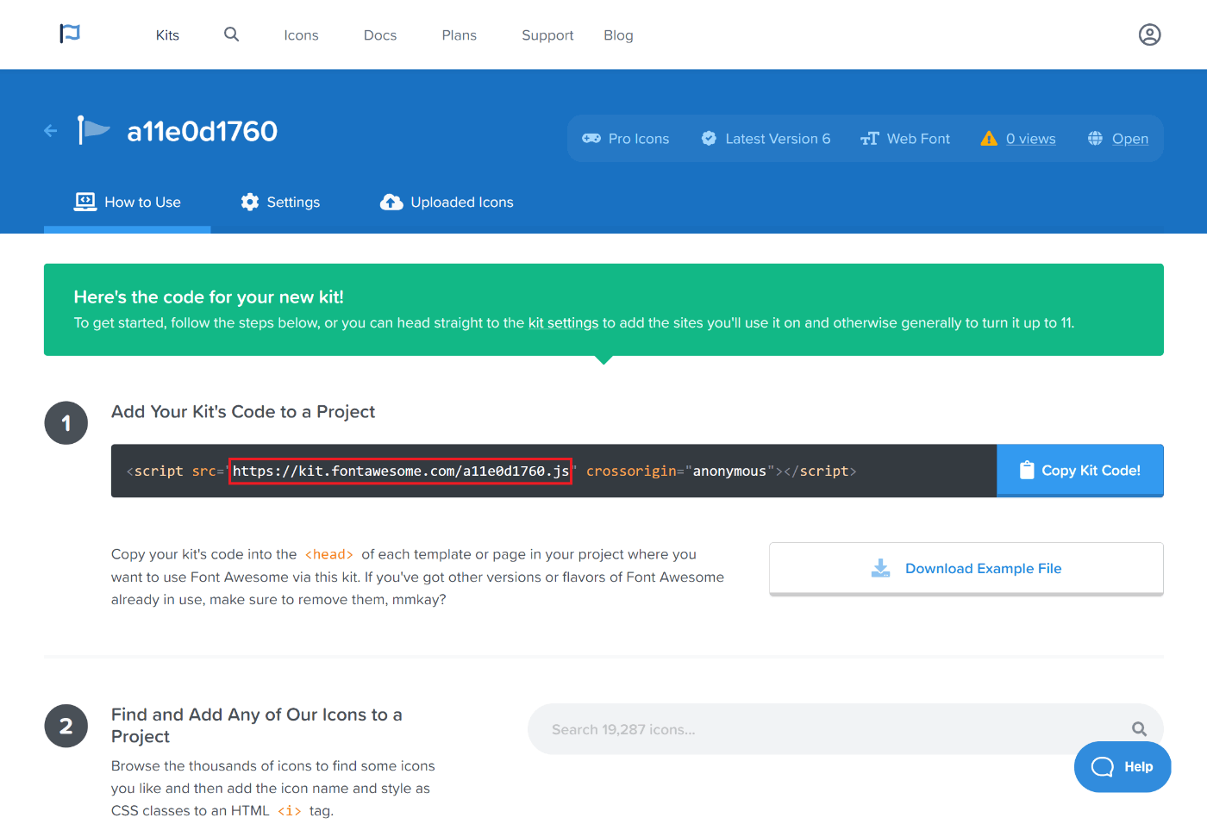The width and height of the screenshot is (1207, 824).
Task: Click the kit name a11e0d1760 heading
Action: (203, 131)
